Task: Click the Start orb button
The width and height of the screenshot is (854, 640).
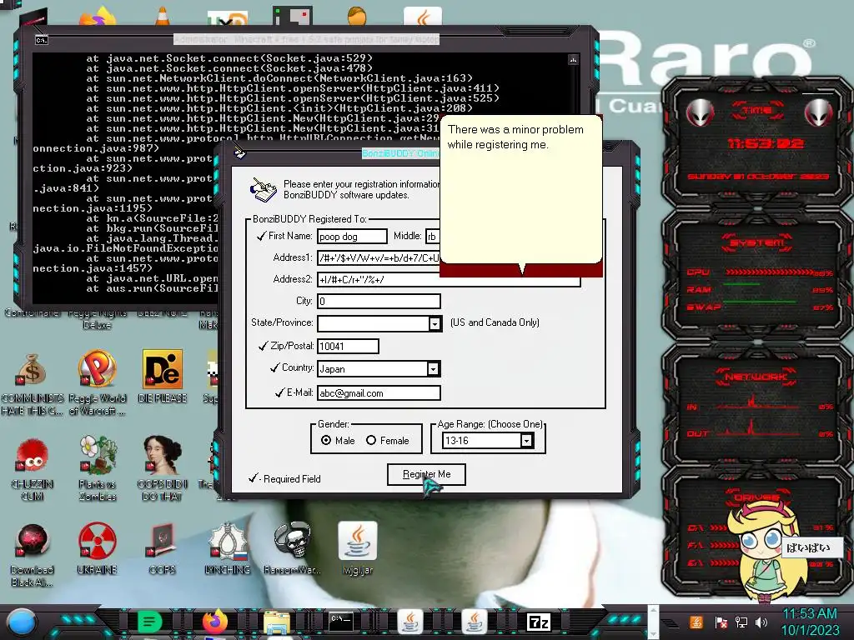Action: click(22, 622)
